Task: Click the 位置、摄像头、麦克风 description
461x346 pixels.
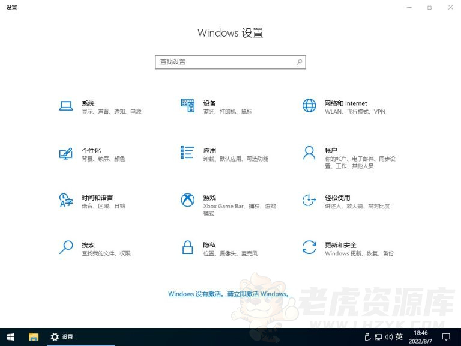Action: pyautogui.click(x=230, y=253)
